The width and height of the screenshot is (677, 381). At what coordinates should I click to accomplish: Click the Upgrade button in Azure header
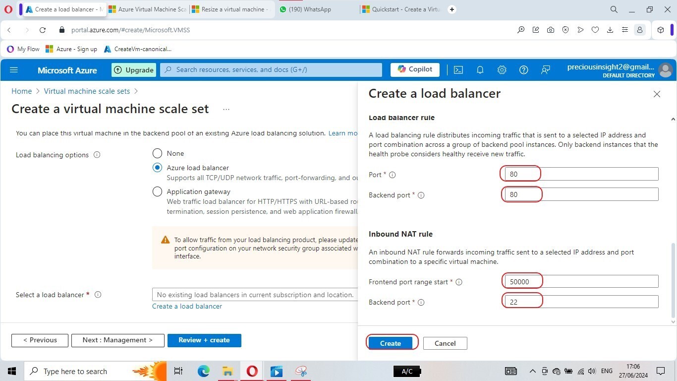coord(134,70)
